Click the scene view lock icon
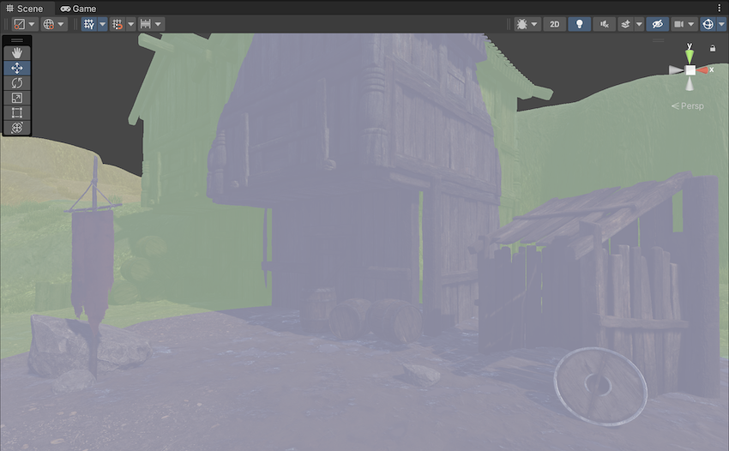This screenshot has height=451, width=729. [713, 49]
